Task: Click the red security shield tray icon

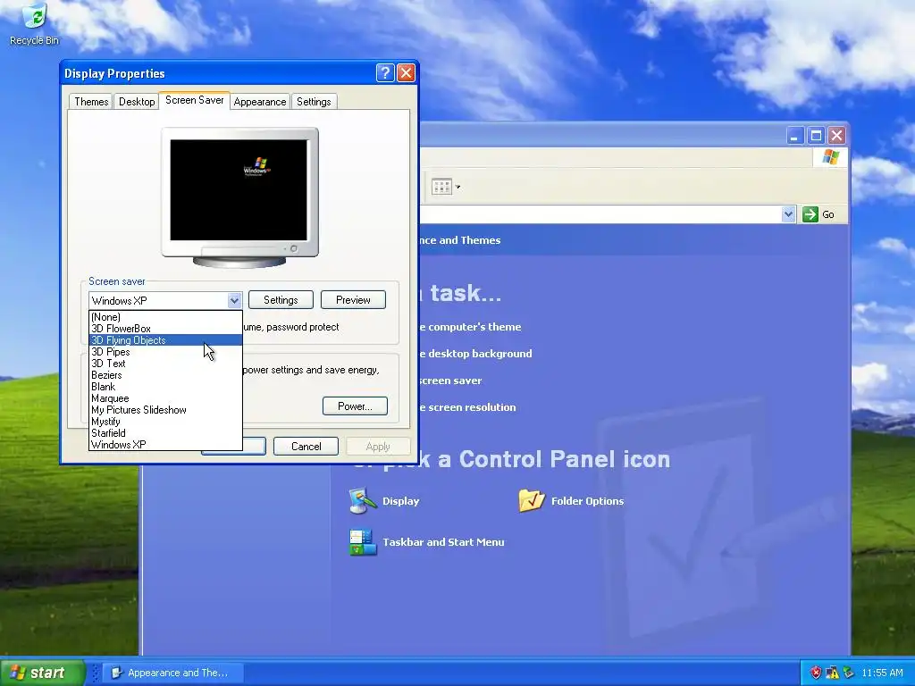Action: click(x=815, y=673)
